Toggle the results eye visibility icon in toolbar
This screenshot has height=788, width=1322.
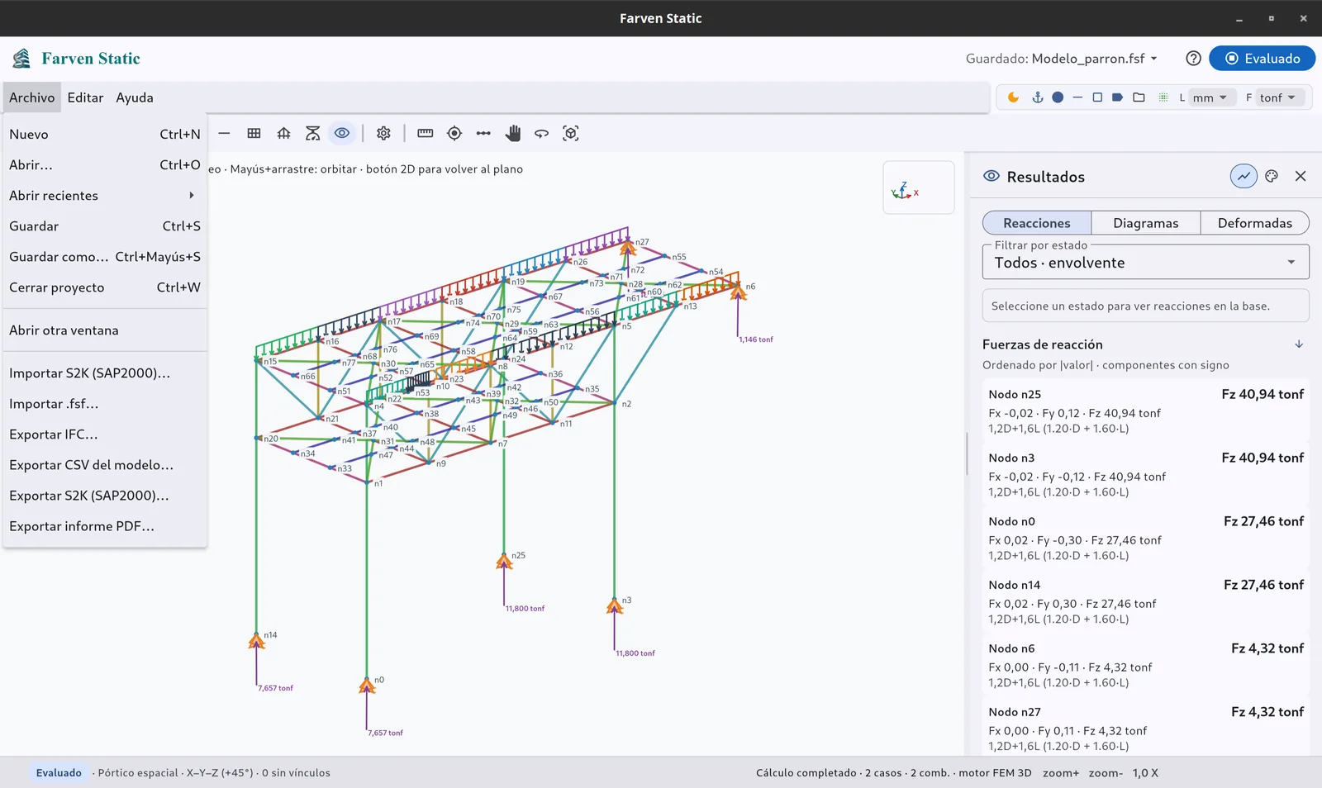click(x=342, y=133)
